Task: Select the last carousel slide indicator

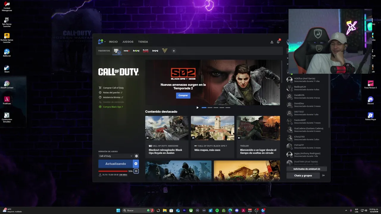Action: point(228,108)
